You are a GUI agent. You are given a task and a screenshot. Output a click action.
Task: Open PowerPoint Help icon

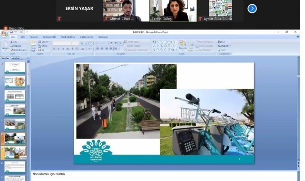(x=298, y=37)
